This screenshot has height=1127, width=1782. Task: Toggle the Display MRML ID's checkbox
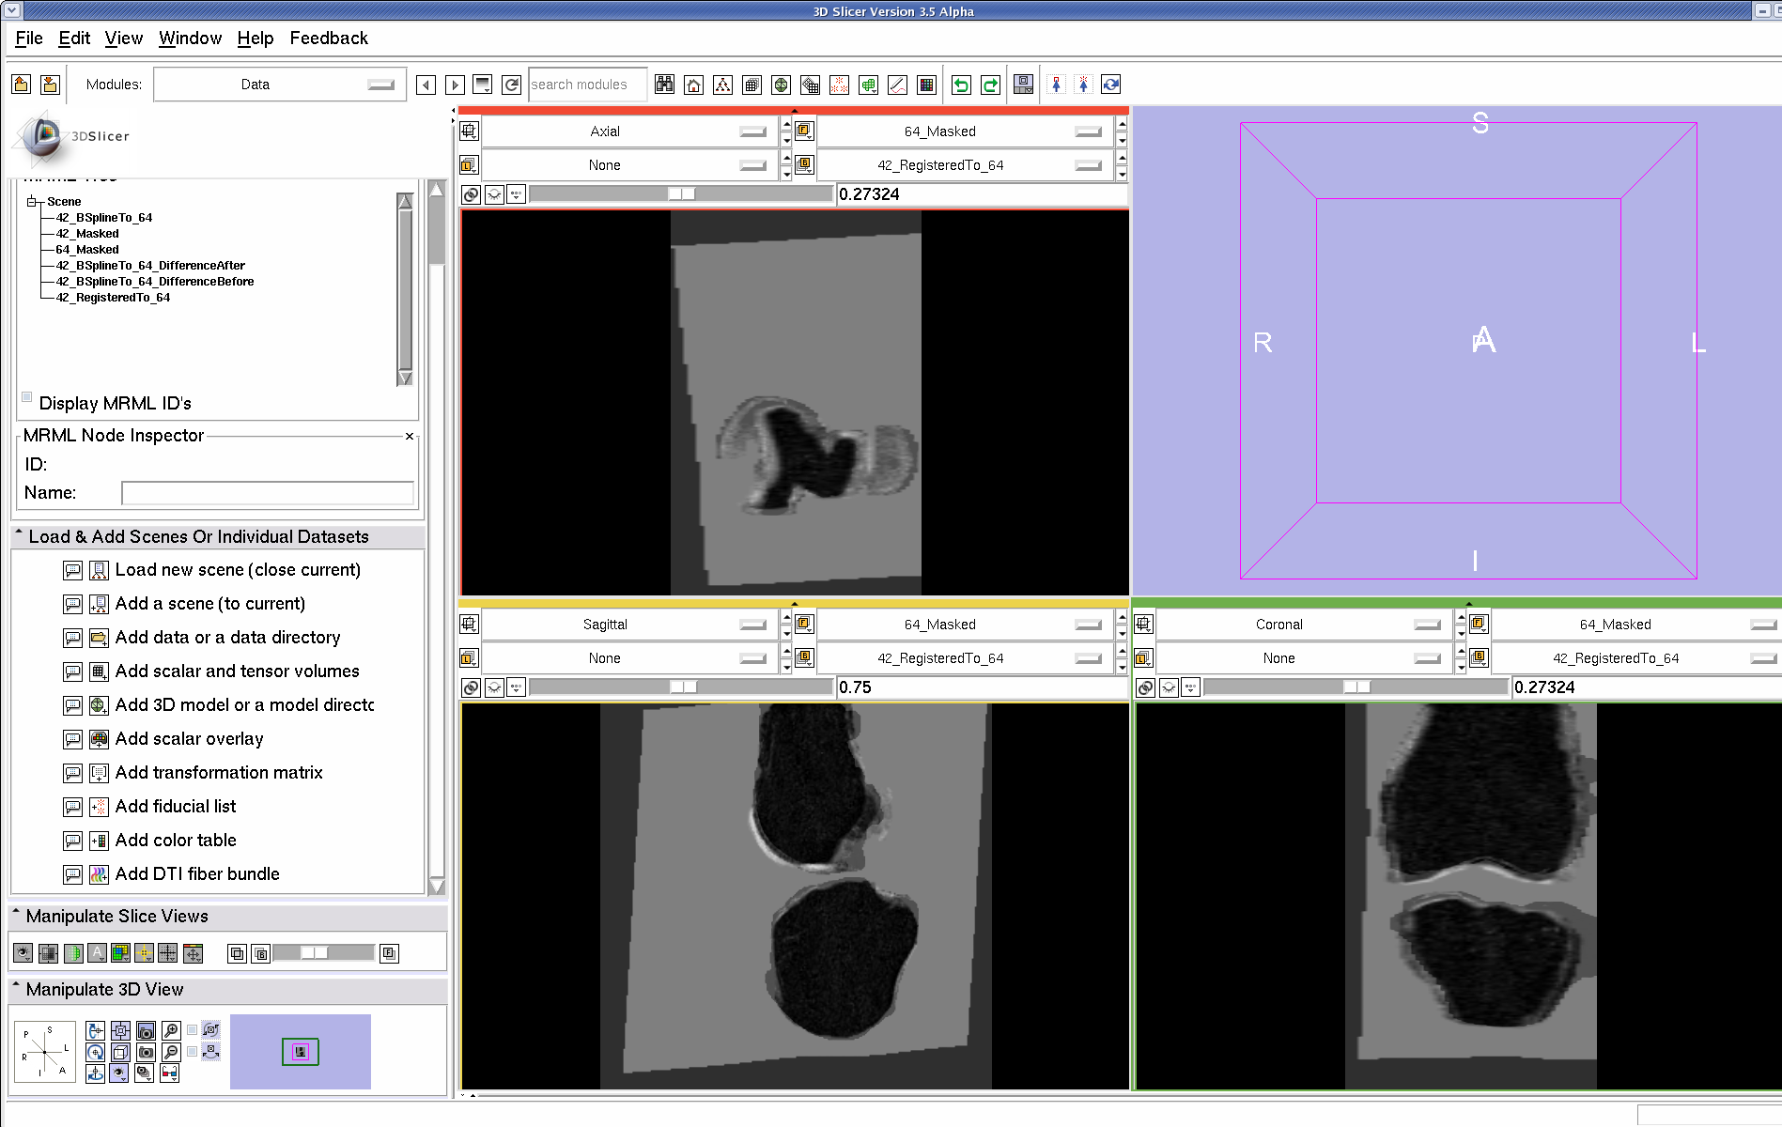click(27, 397)
